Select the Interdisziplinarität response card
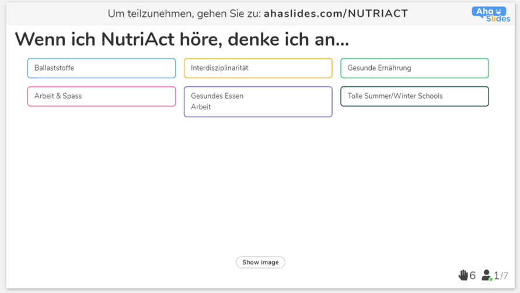520x293 pixels. tap(258, 68)
